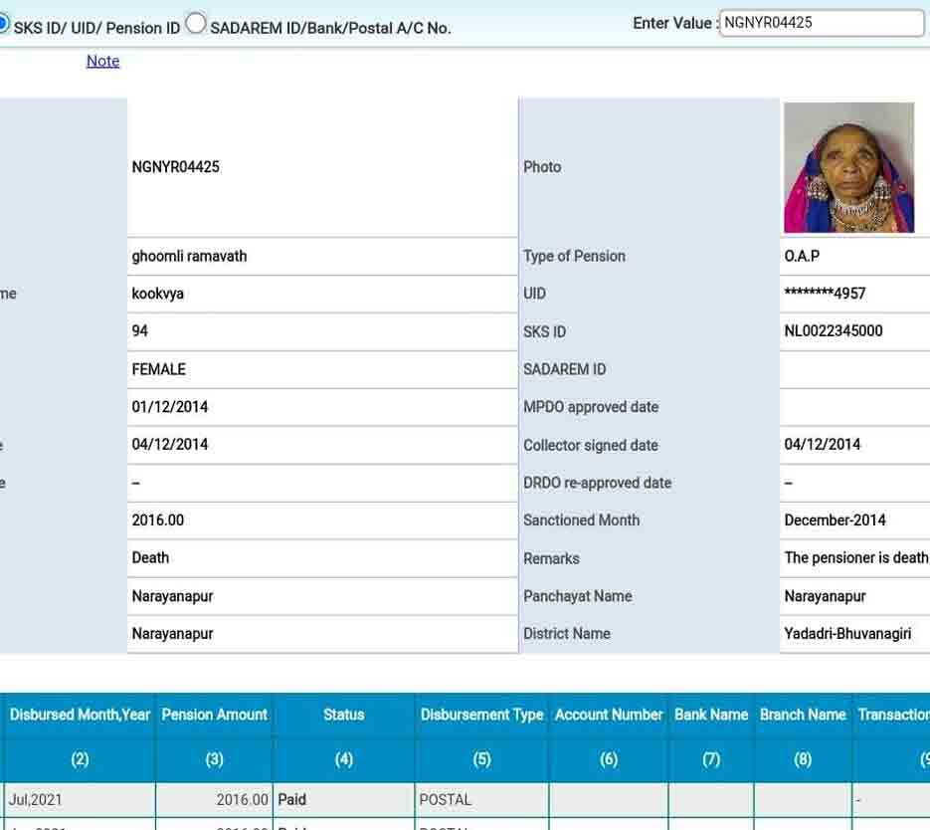Click the pensioner photo thumbnail

click(848, 167)
